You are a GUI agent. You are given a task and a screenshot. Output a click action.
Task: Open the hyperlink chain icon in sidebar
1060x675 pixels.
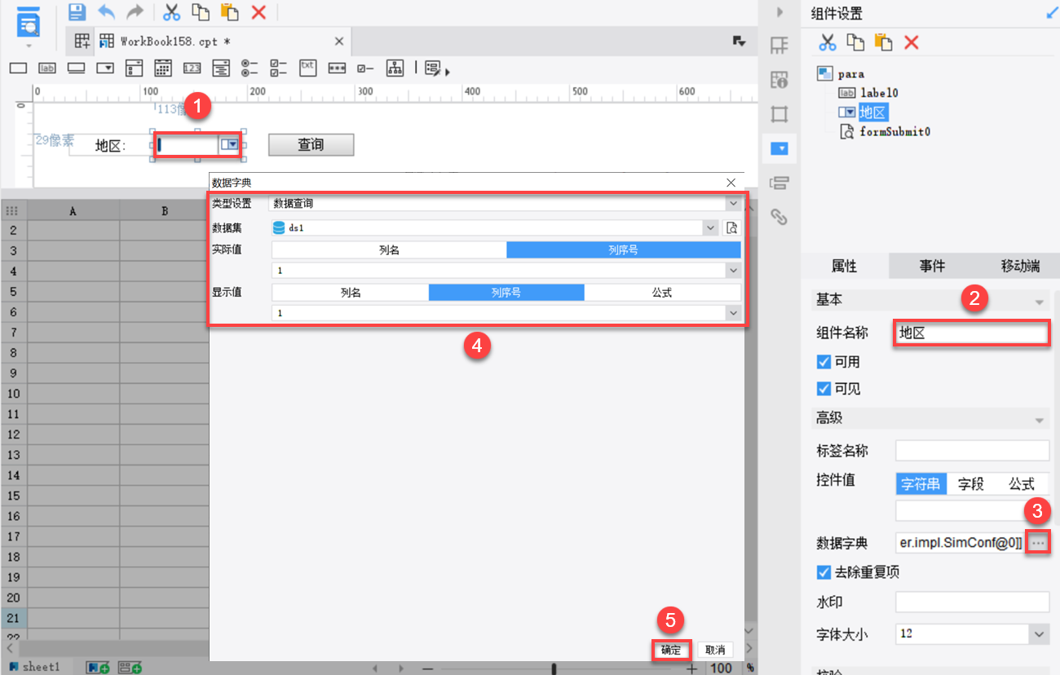tap(780, 217)
